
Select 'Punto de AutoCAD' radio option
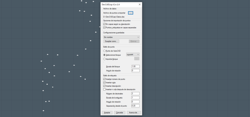[x=104, y=51]
